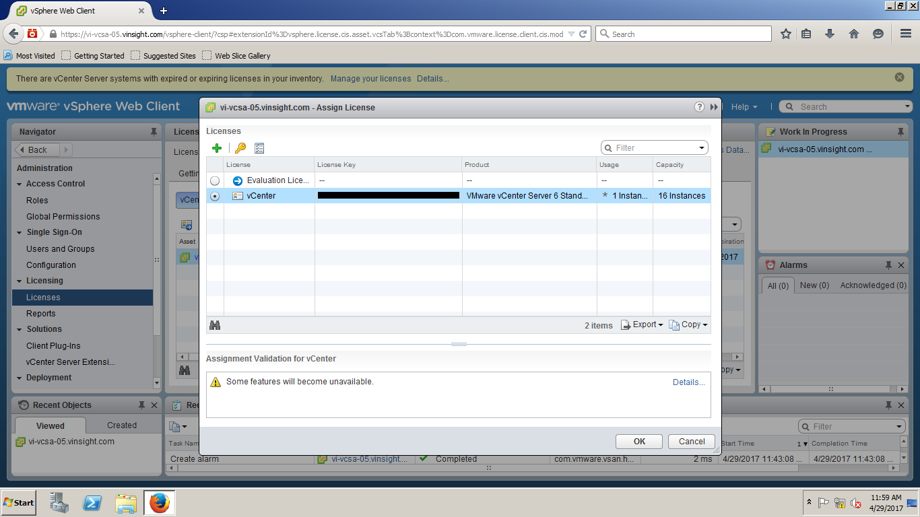Launch PowerShell from the taskbar
The width and height of the screenshot is (920, 517).
pyautogui.click(x=92, y=503)
